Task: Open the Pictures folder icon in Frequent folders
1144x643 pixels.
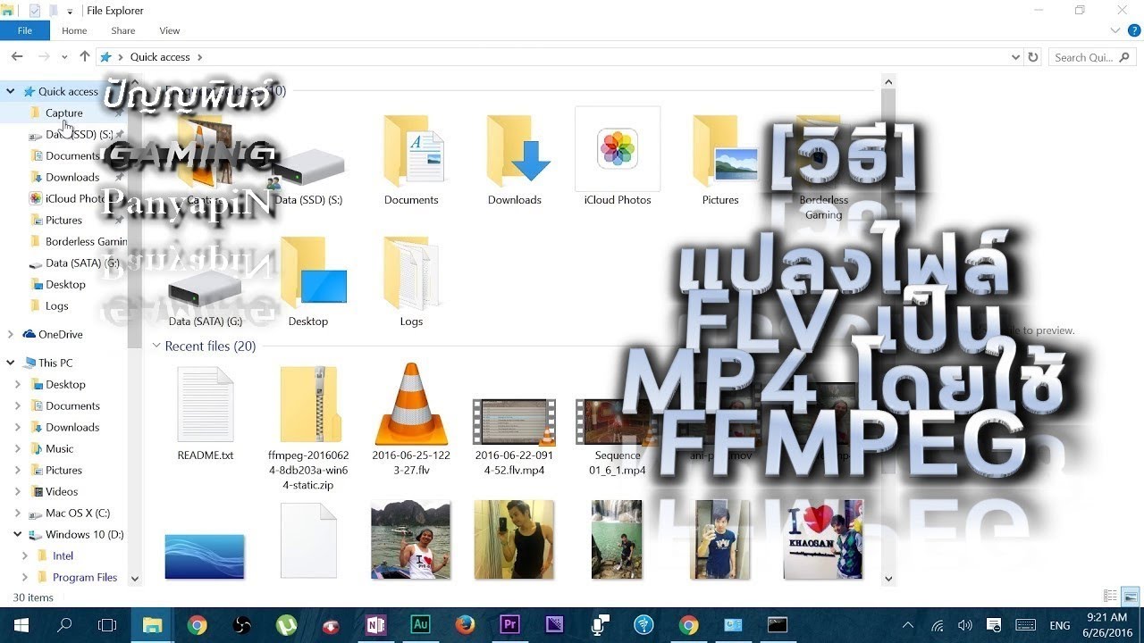Action: 724,150
